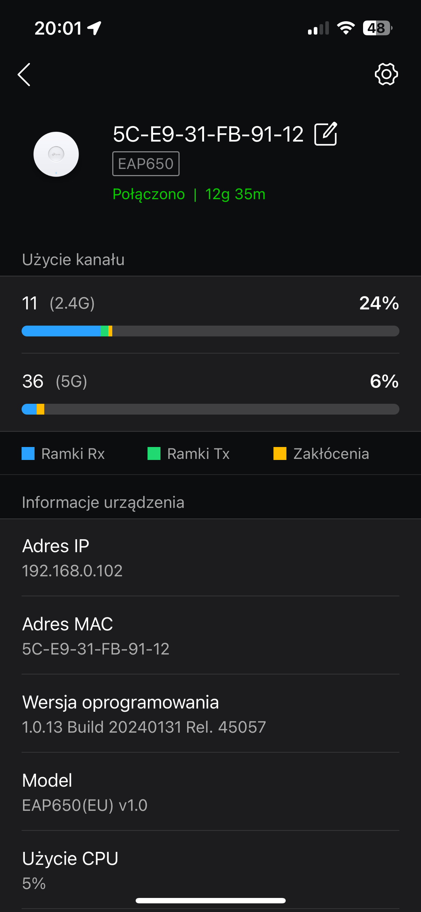Tap the green Ramki Tx legend swatch
The width and height of the screenshot is (421, 912).
tap(154, 453)
